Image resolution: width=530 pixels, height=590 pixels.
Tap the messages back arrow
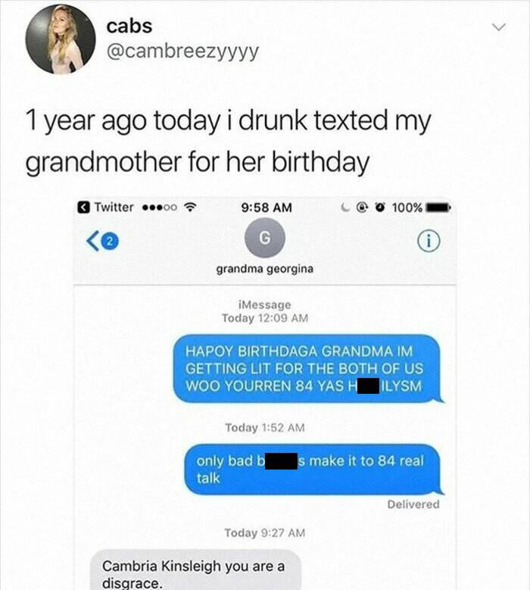(x=92, y=241)
